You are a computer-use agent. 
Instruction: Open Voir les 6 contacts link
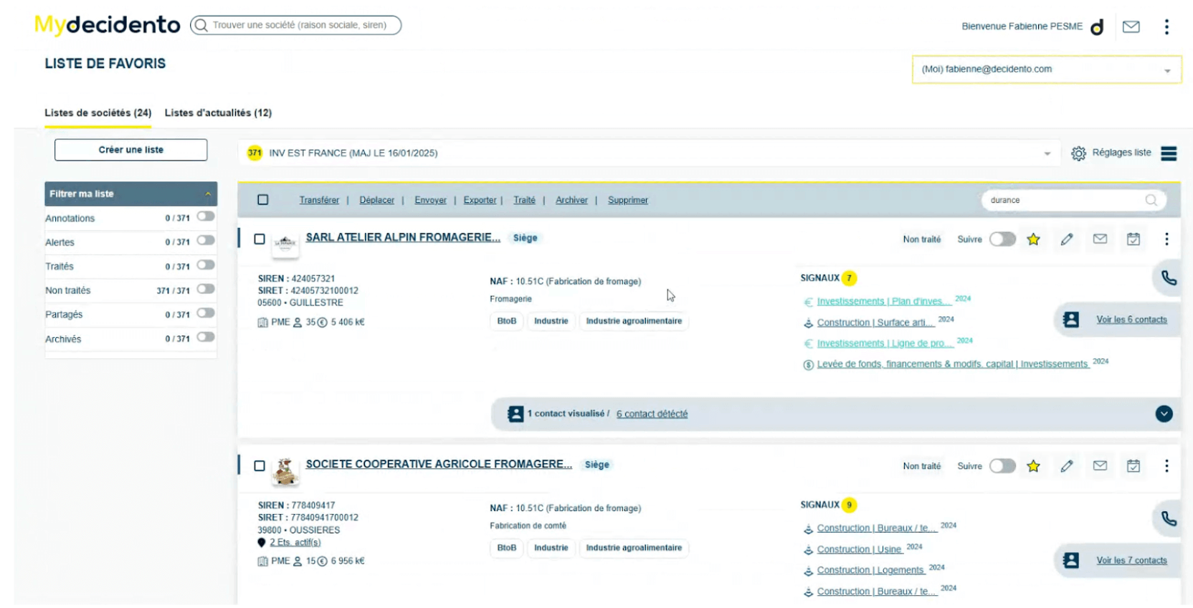1131,320
